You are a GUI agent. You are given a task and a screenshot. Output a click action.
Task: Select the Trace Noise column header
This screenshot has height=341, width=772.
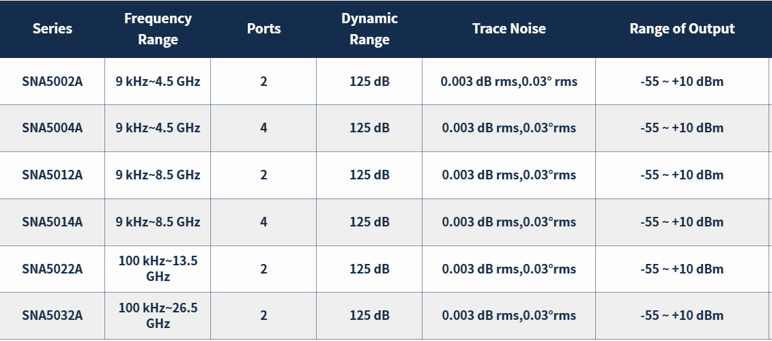tap(509, 29)
